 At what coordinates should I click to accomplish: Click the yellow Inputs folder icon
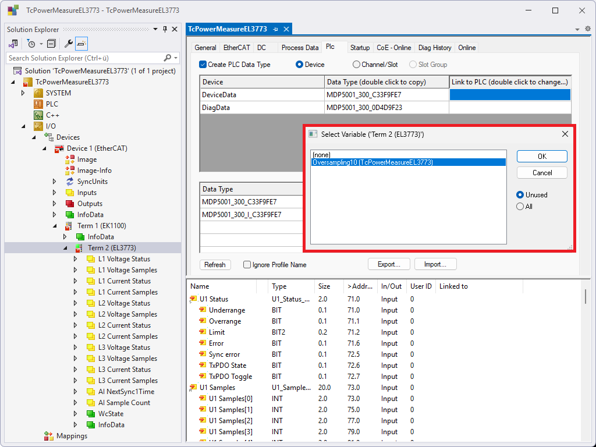70,192
